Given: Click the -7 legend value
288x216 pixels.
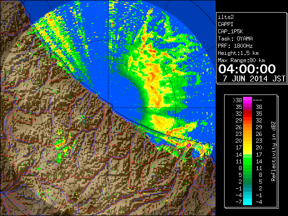Looking at the screenshot, I should pyautogui.click(x=238, y=202).
